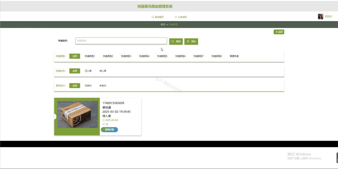Image resolution: width=338 pixels, height=169 pixels.
Task: Click the 返回 back button
Action: point(279,32)
